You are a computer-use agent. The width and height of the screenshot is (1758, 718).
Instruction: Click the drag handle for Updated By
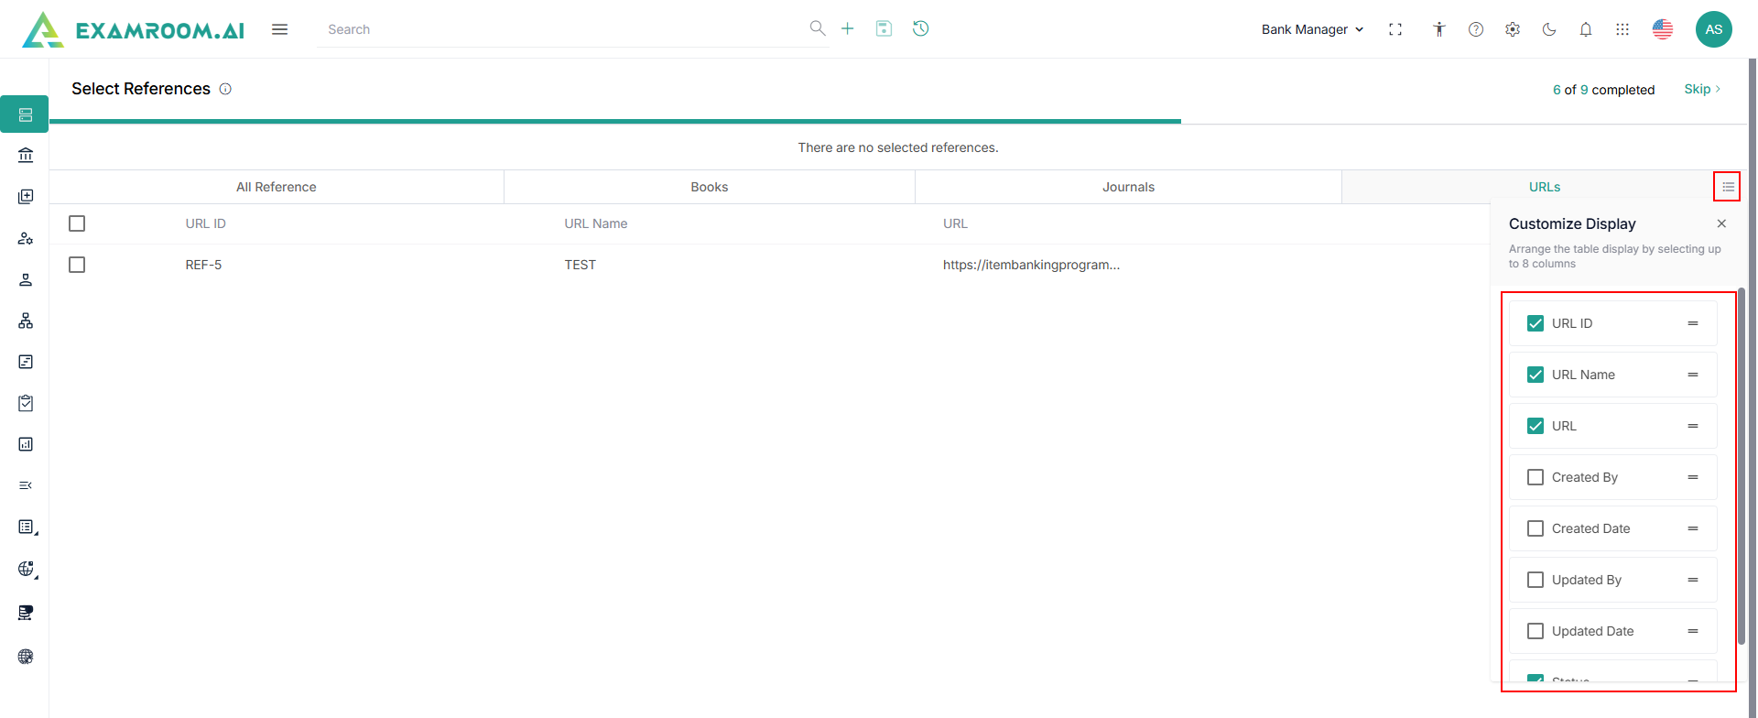tap(1693, 580)
